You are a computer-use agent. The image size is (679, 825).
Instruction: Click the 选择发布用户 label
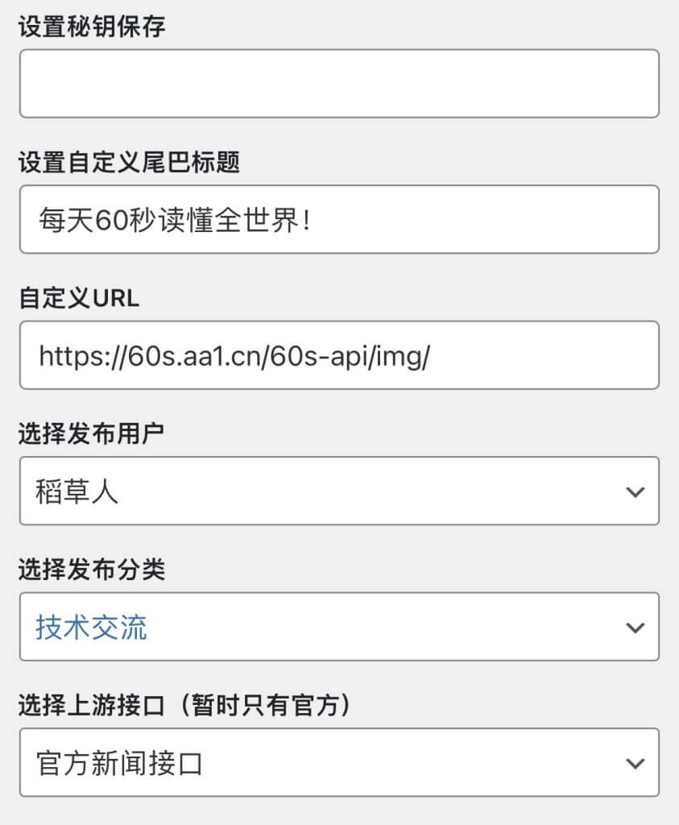point(92,433)
